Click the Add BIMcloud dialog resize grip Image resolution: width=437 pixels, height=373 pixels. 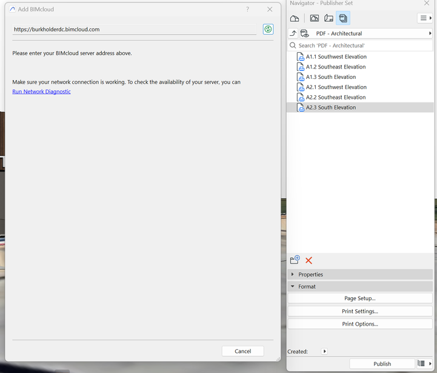(x=278, y=359)
